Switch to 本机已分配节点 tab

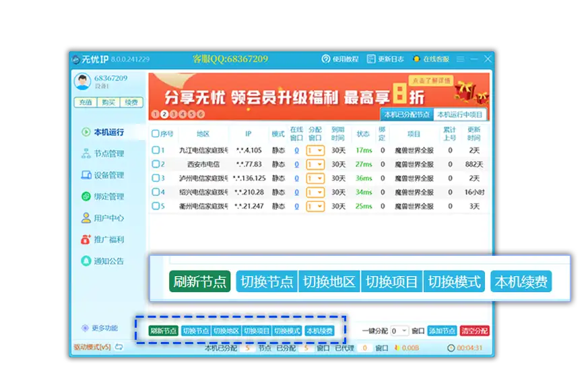tap(406, 114)
